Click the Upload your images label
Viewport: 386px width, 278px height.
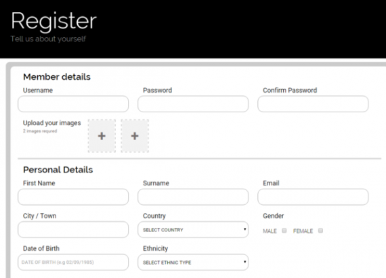[x=52, y=123]
